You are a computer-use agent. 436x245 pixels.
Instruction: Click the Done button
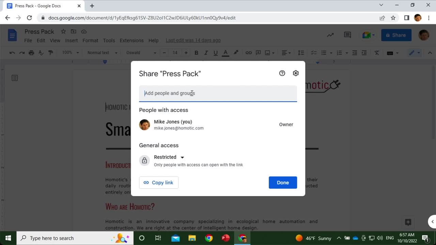[283, 182]
